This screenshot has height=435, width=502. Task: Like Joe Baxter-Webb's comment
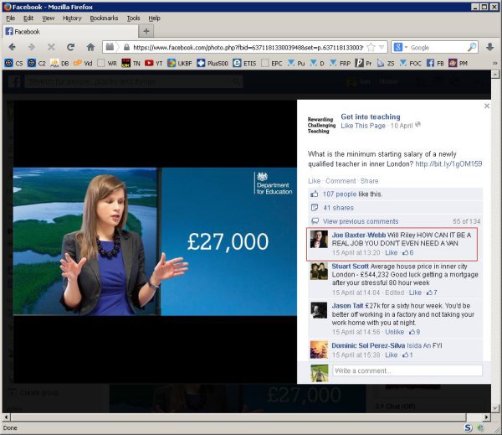point(391,252)
